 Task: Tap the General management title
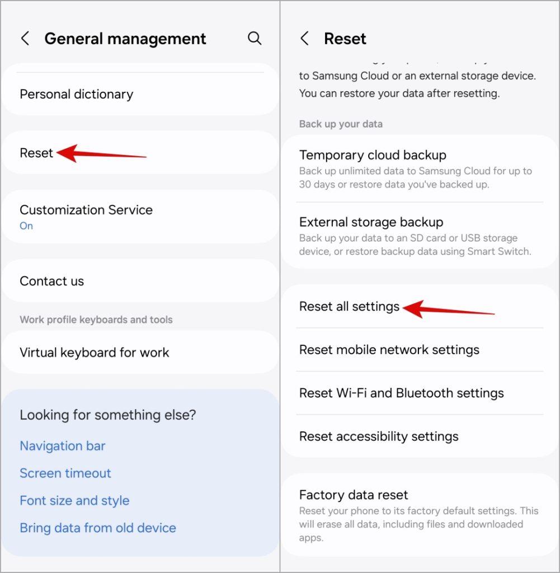pyautogui.click(x=125, y=39)
